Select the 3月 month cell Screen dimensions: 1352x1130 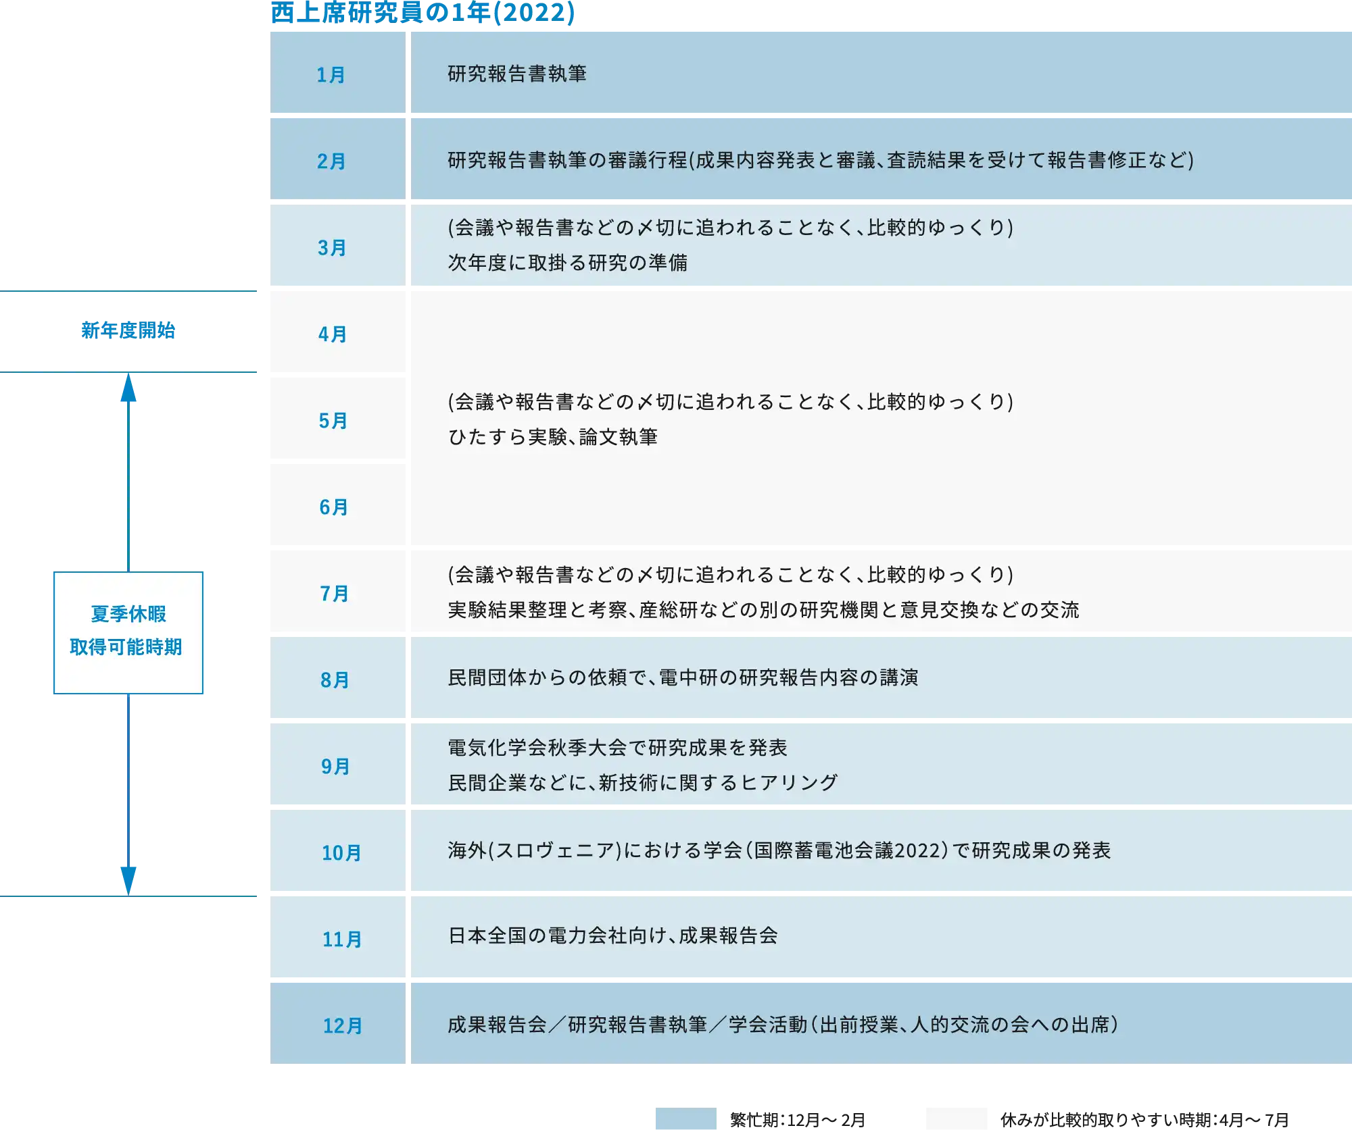338,245
